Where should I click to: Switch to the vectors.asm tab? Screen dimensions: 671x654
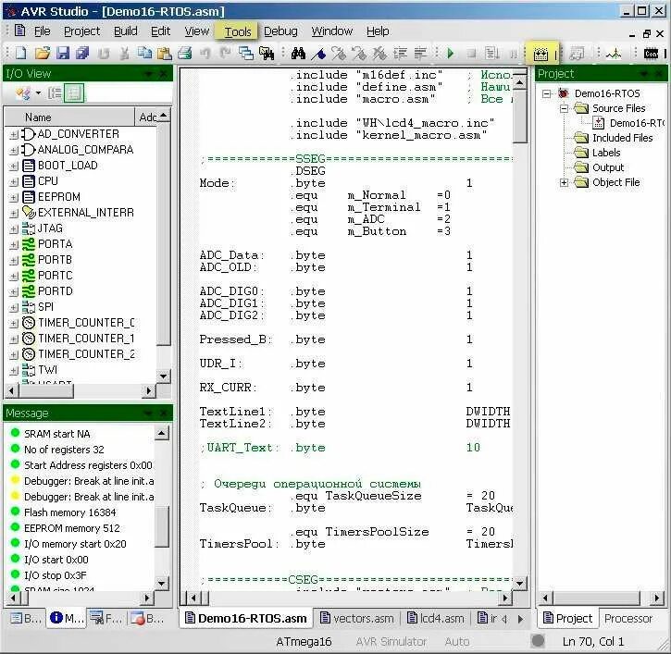pyautogui.click(x=357, y=619)
